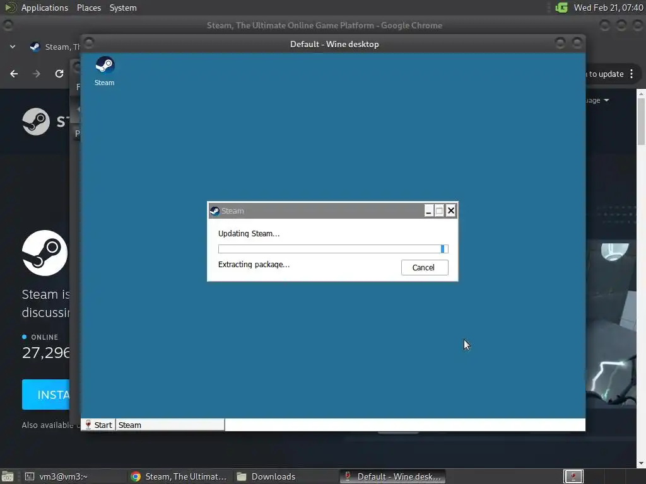Reload the Chrome page

click(x=59, y=74)
